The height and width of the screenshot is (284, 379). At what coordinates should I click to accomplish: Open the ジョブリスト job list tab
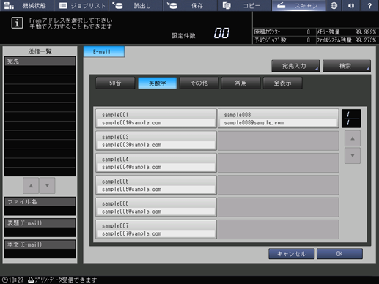(x=81, y=5)
